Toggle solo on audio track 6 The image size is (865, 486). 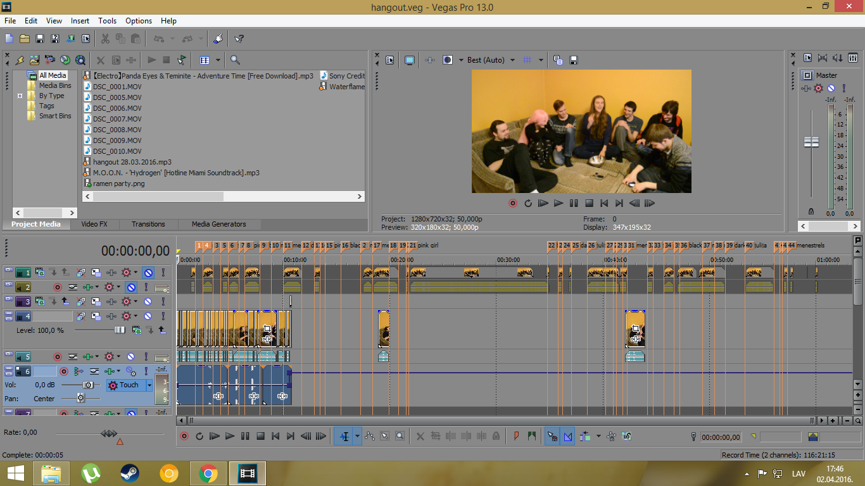tap(147, 371)
